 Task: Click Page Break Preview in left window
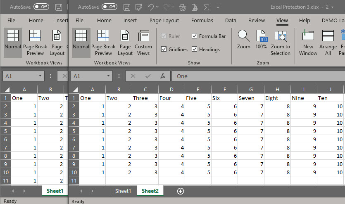pyautogui.click(x=35, y=43)
